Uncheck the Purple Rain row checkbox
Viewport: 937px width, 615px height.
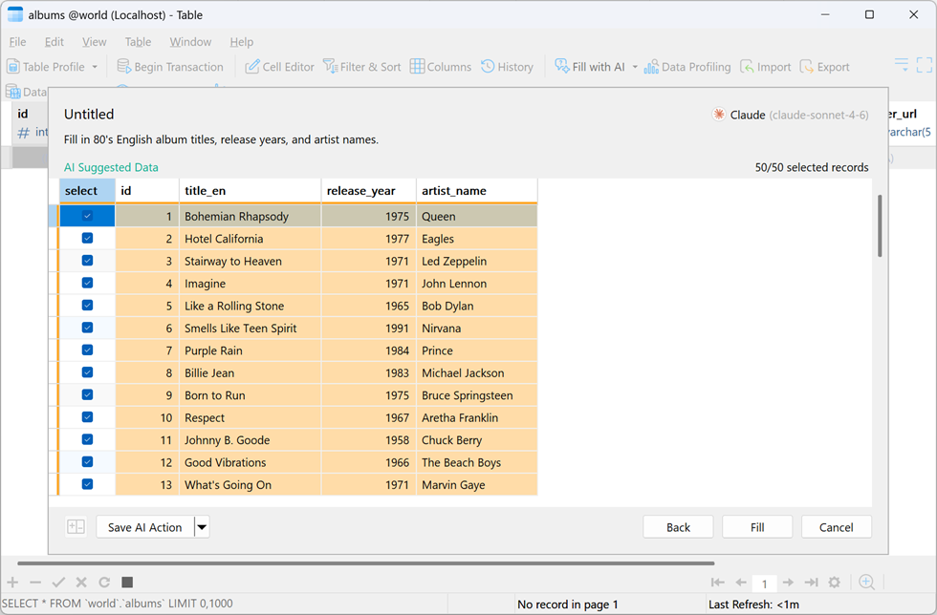point(87,350)
